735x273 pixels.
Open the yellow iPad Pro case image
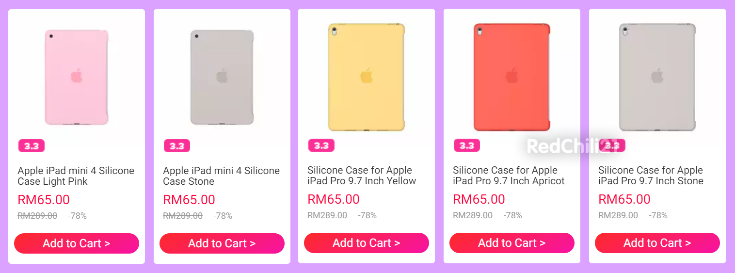(367, 77)
